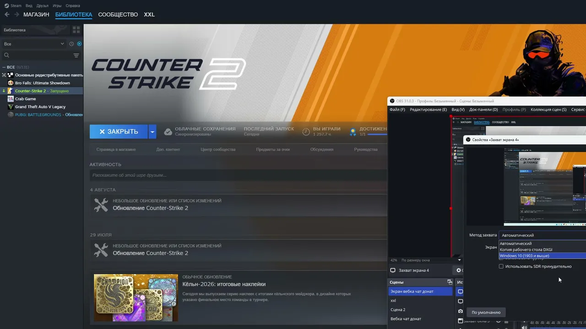
Task: Open the Справка menu in Steam
Action: (x=73, y=6)
